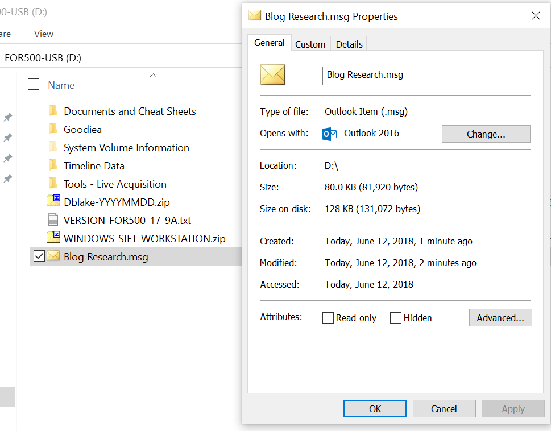
Task: Click the Explorer address bar FOR500-USB (D:)
Action: click(x=121, y=57)
